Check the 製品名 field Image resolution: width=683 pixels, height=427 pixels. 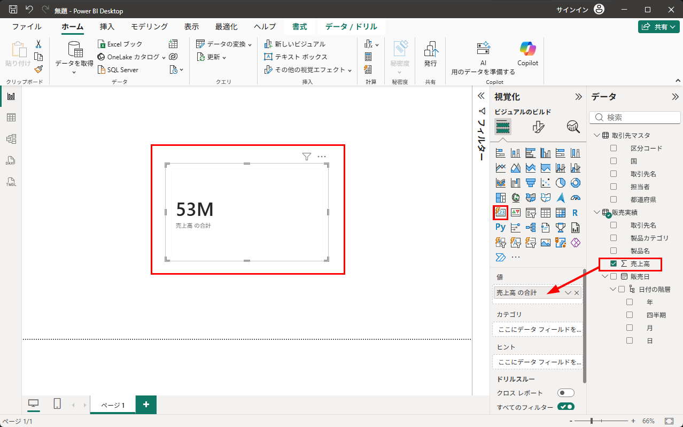614,251
